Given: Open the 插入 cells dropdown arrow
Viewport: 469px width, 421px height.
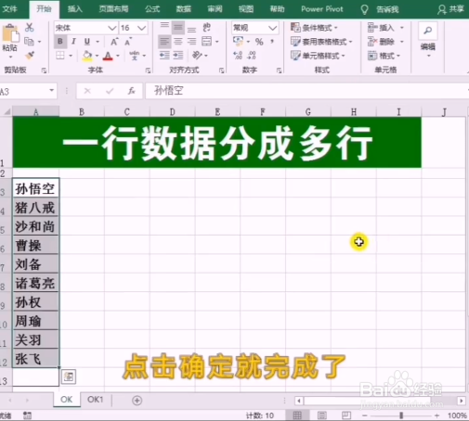Looking at the screenshot, I should tap(402, 28).
